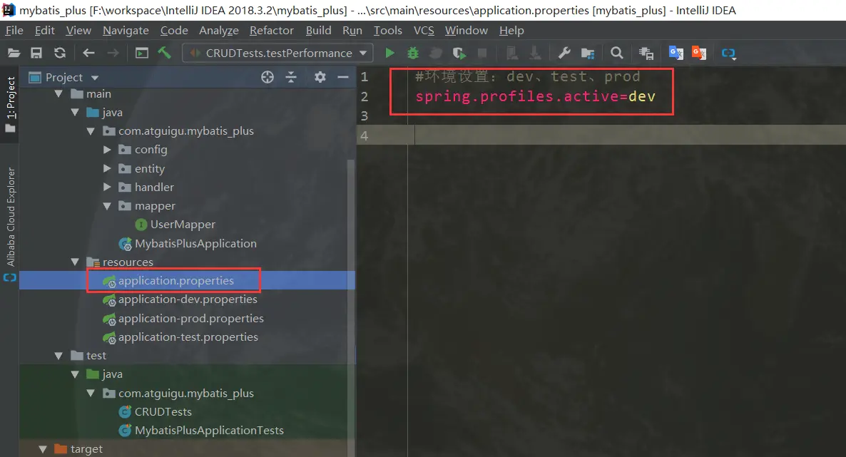Click the Save All floppy icon

coord(36,53)
